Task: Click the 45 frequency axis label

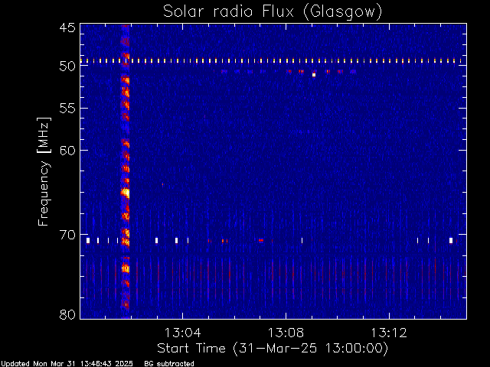Action: (x=67, y=28)
